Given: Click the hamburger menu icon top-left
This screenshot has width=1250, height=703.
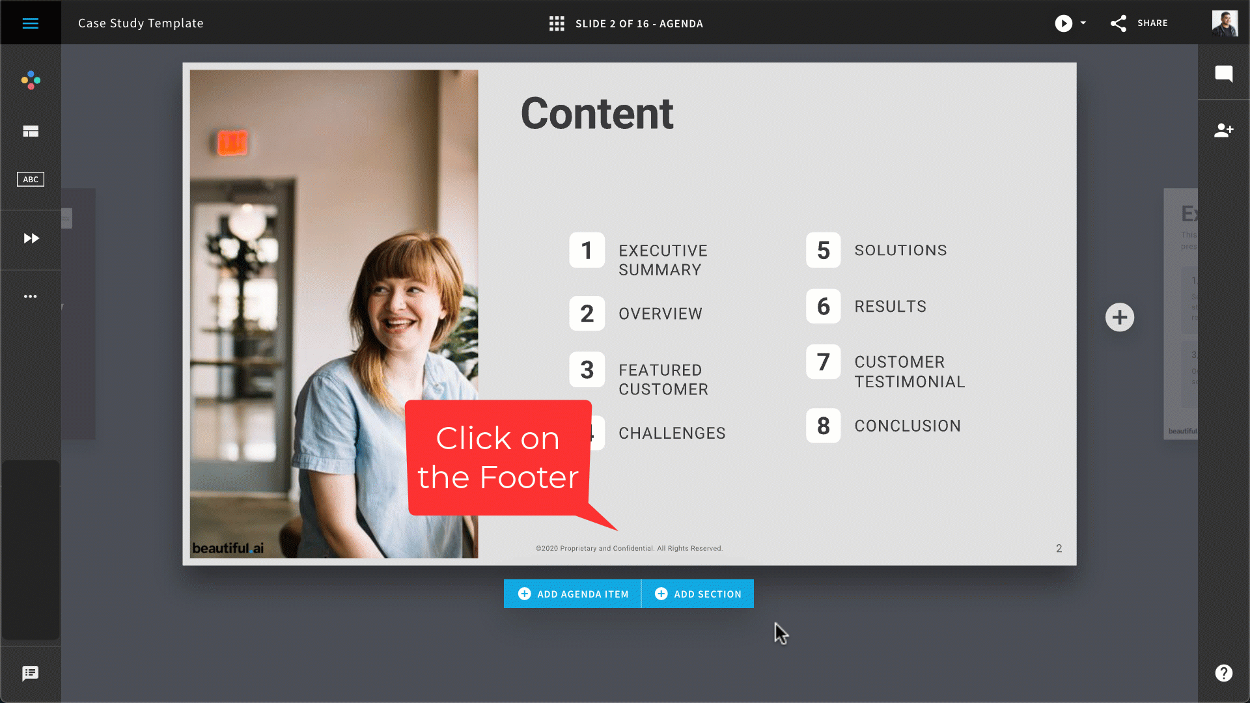Looking at the screenshot, I should click(30, 23).
